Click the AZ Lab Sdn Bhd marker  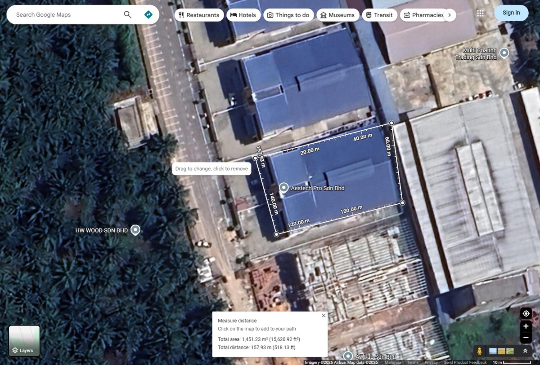[347, 356]
